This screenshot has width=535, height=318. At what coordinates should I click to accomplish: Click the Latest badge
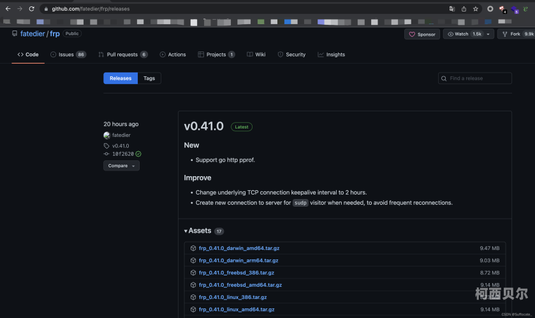[x=242, y=127]
